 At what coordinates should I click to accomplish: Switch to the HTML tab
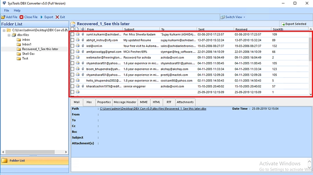coord(156,102)
